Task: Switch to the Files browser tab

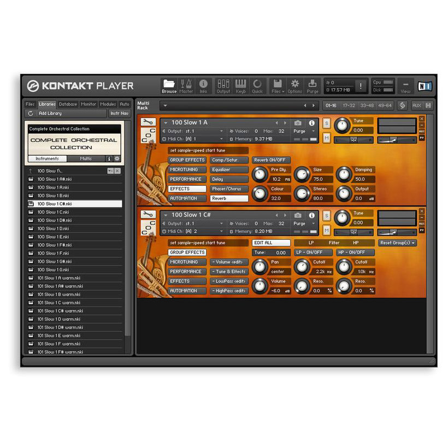Action: click(x=30, y=104)
